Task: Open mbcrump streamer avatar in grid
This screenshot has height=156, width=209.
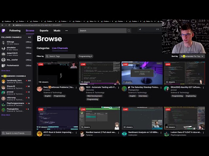Action: pos(82,89)
